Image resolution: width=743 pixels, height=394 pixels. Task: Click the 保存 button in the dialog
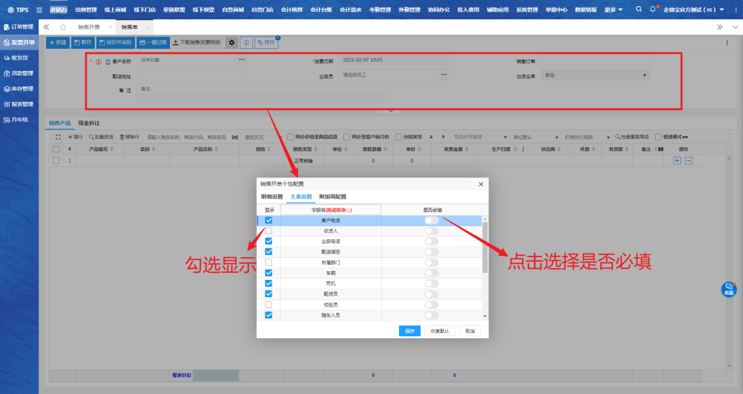(409, 331)
